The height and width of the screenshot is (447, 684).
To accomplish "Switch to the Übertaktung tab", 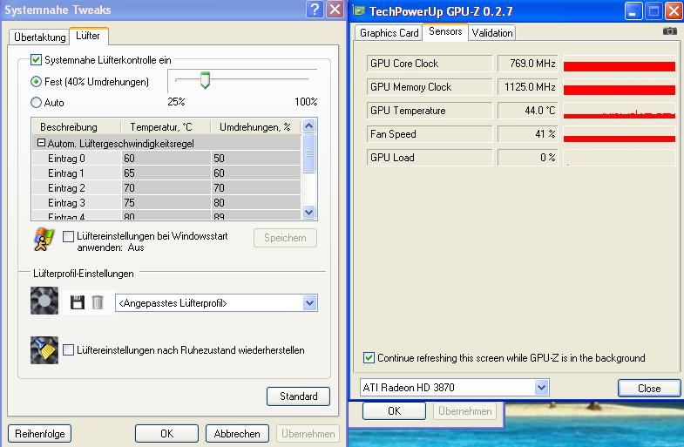I will tap(40, 37).
